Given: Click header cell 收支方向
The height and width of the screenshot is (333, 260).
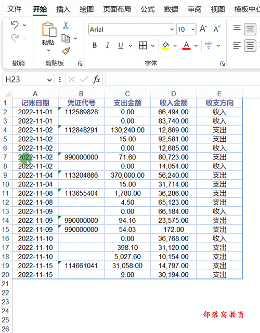Looking at the screenshot, I should click(x=219, y=103).
